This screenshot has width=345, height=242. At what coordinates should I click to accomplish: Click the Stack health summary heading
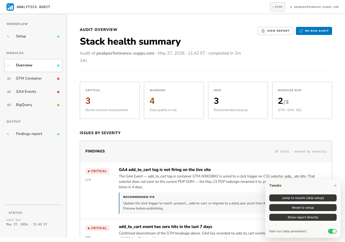click(x=130, y=41)
